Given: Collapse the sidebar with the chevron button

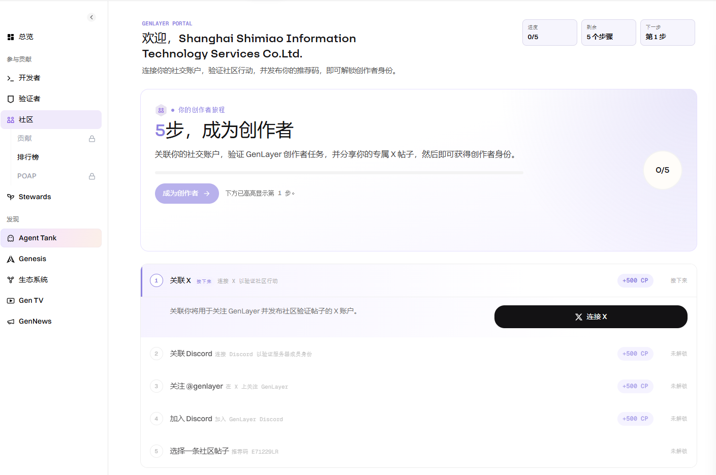Looking at the screenshot, I should point(91,17).
